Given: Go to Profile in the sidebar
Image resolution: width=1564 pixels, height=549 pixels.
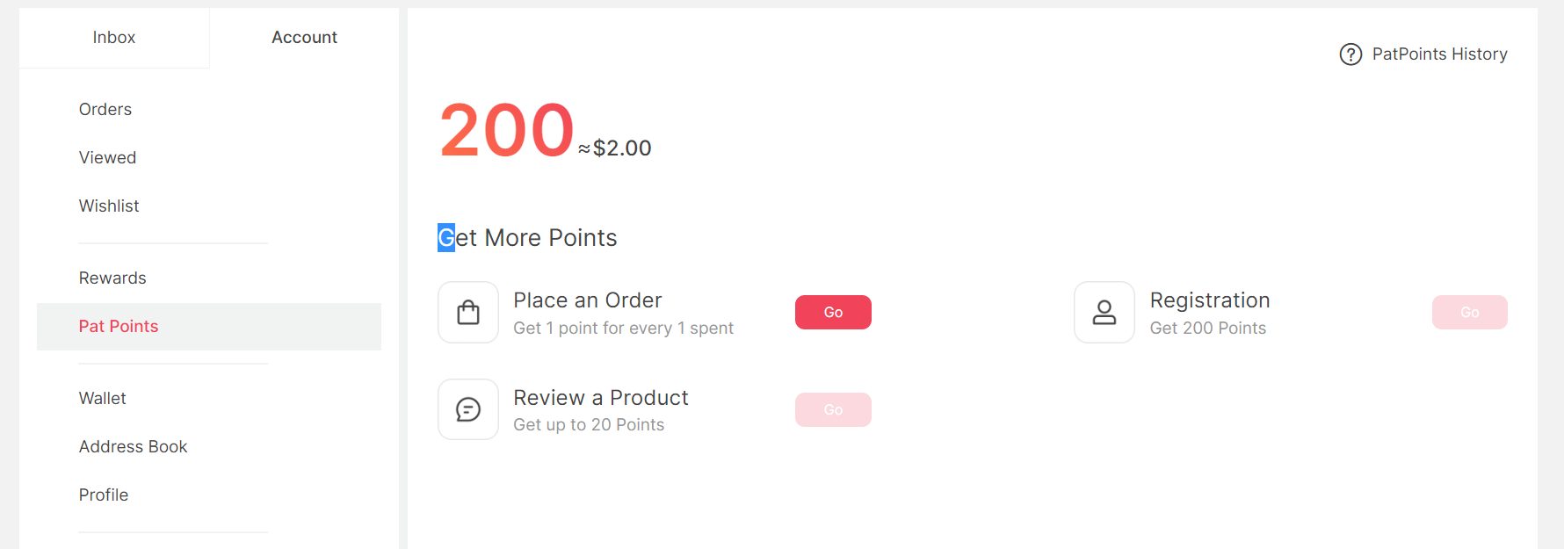Looking at the screenshot, I should tap(104, 495).
